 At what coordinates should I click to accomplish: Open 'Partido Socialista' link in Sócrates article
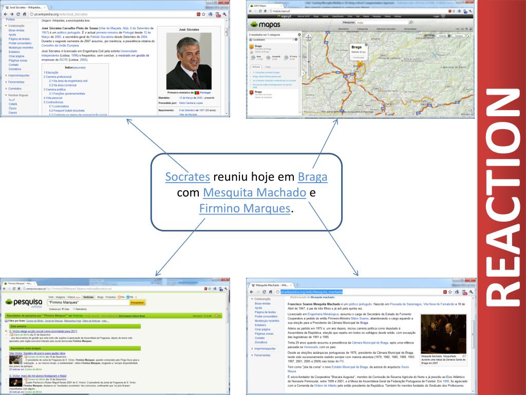coord(102,37)
